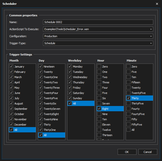Image resolution: width=162 pixels, height=161 pixels.
Task: Select the TwentyFive row in Minute list
Action: (139, 93)
